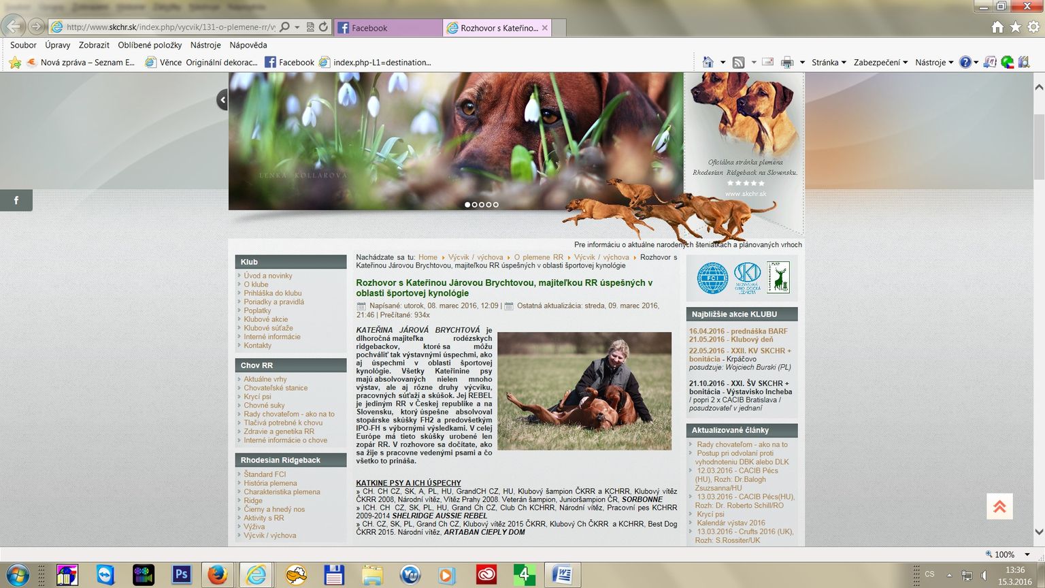Select first slideshow dot

tap(467, 204)
